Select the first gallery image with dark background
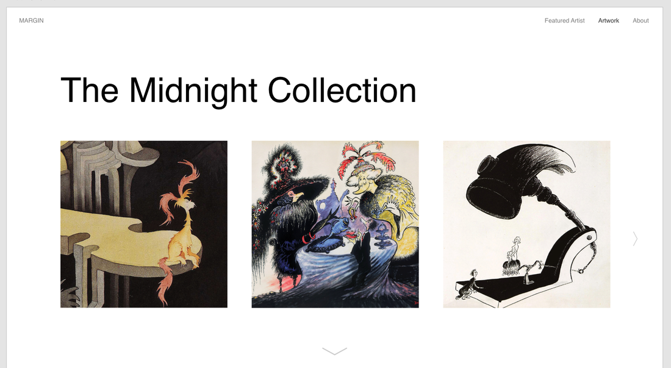The width and height of the screenshot is (671, 368). [144, 224]
